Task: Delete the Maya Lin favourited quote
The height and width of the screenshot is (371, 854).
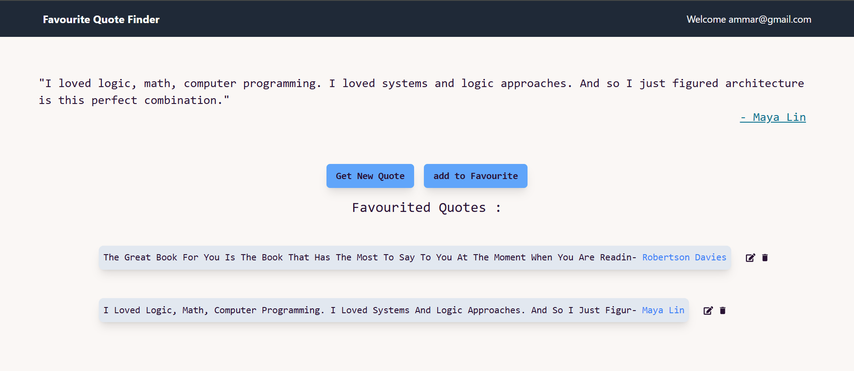Action: [x=723, y=311]
